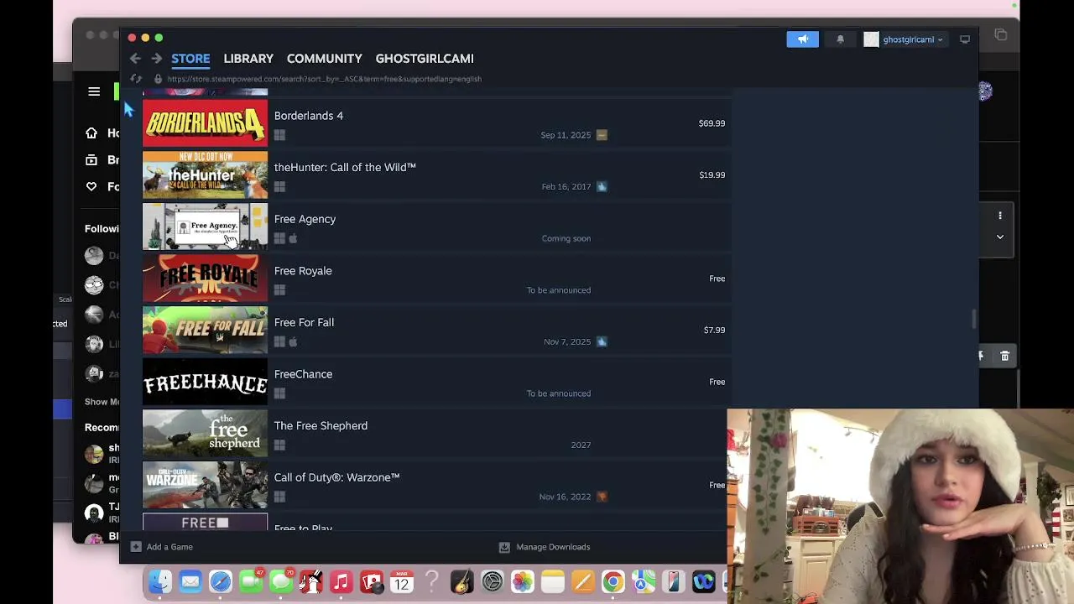Open GarageBand from the dock
1074x604 pixels.
(x=462, y=581)
